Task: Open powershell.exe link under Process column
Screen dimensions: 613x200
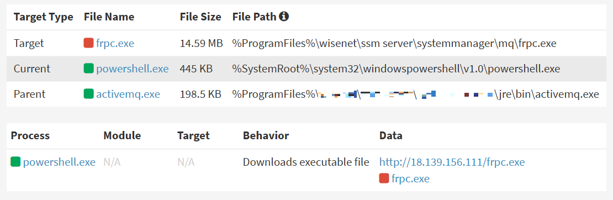Action: [60, 162]
